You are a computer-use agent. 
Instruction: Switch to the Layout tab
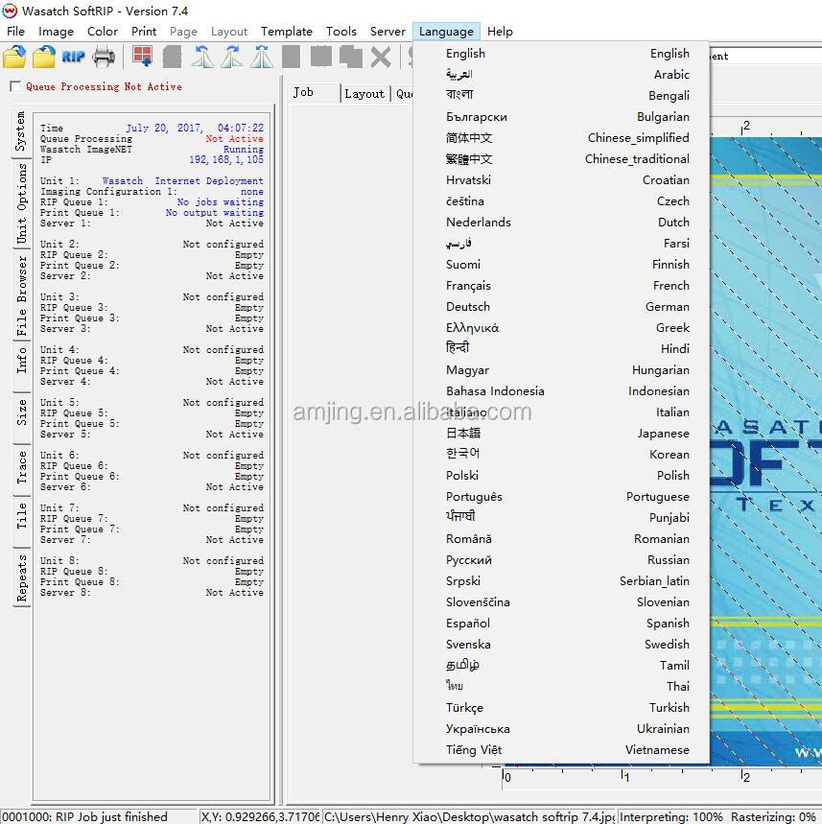point(364,93)
